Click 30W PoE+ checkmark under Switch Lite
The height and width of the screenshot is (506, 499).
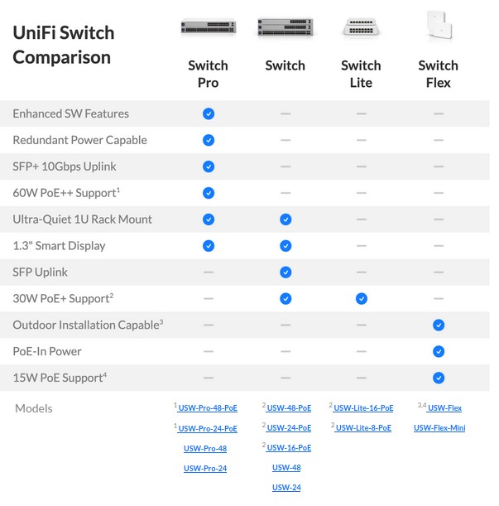pyautogui.click(x=362, y=298)
